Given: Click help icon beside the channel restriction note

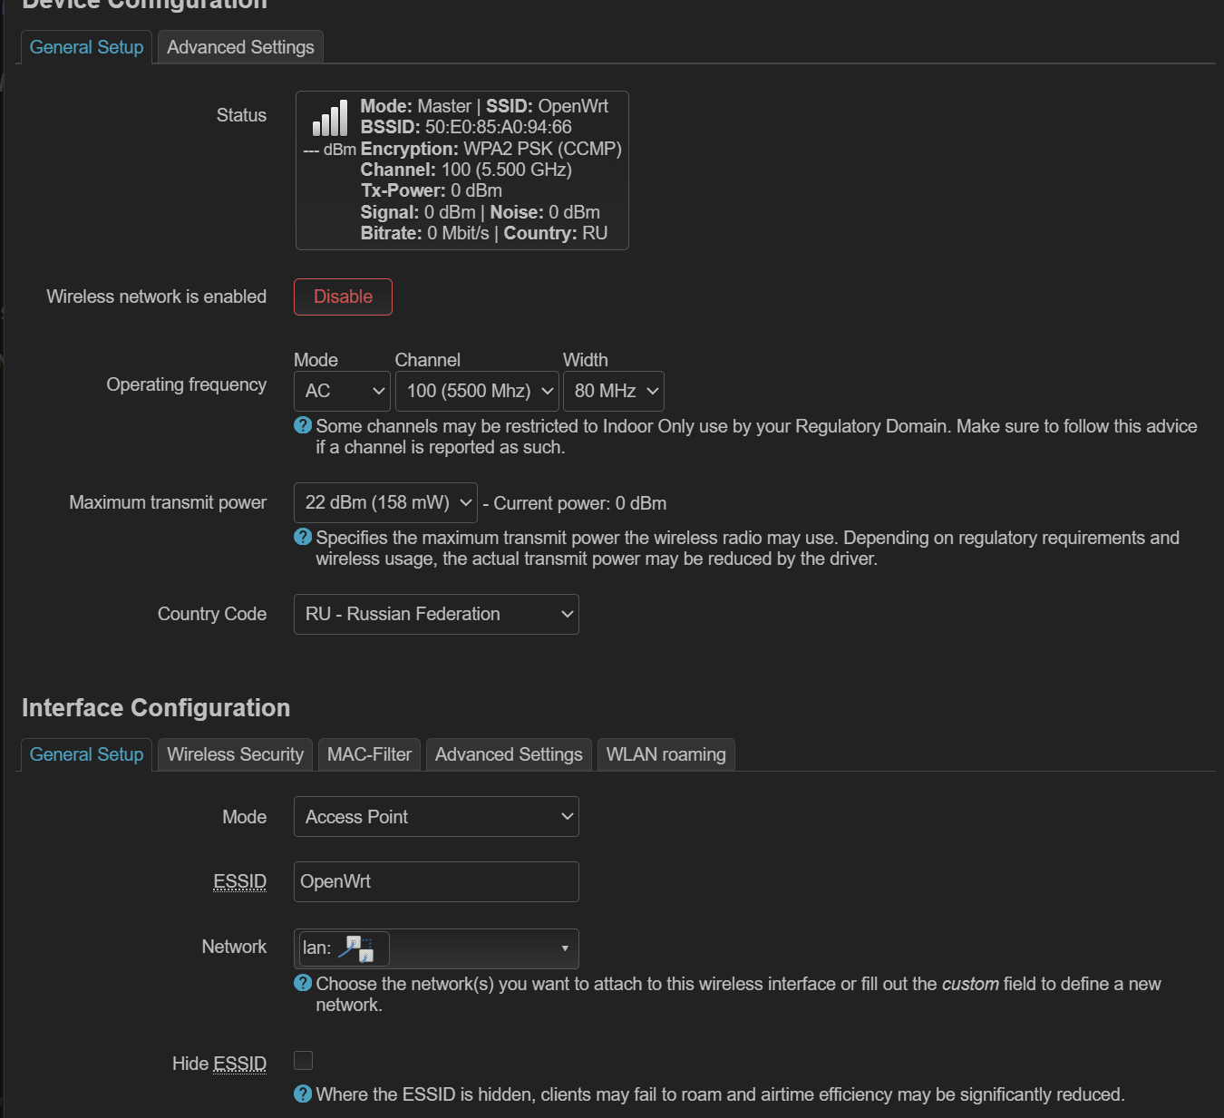Looking at the screenshot, I should point(303,425).
